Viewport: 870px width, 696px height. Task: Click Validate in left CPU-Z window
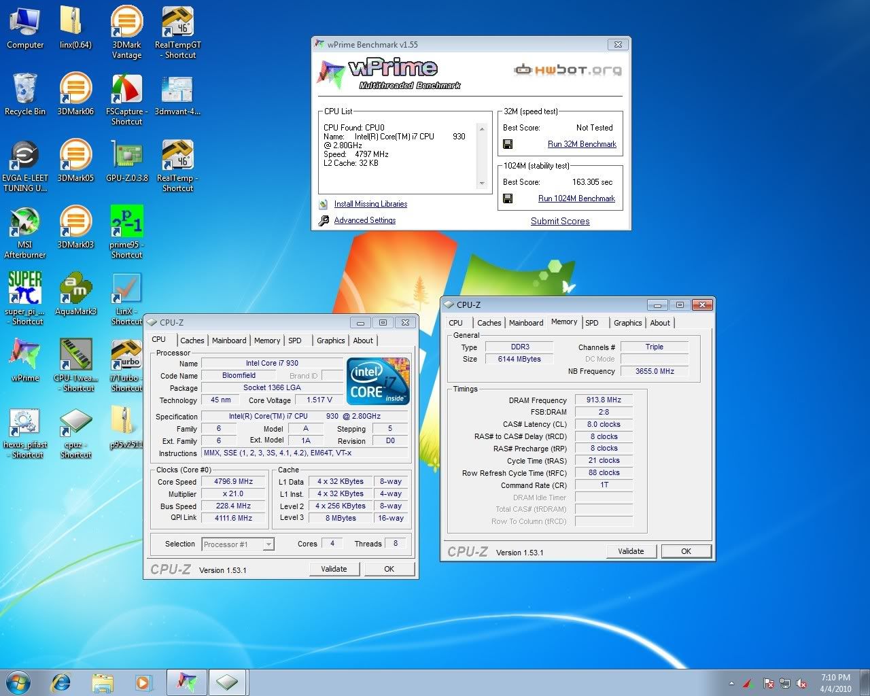[334, 569]
